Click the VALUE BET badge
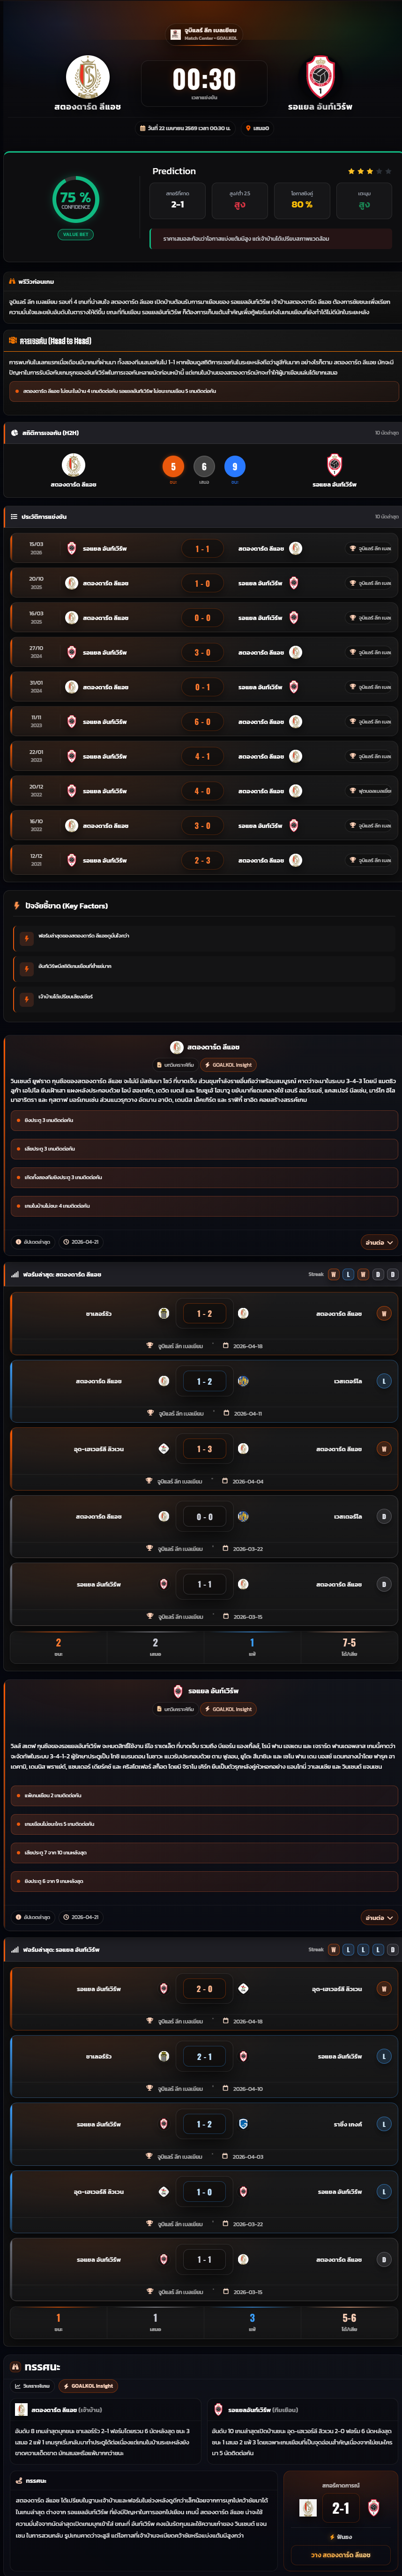 point(75,234)
